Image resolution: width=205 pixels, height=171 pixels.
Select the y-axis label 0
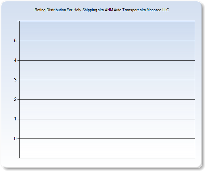coord(15,139)
